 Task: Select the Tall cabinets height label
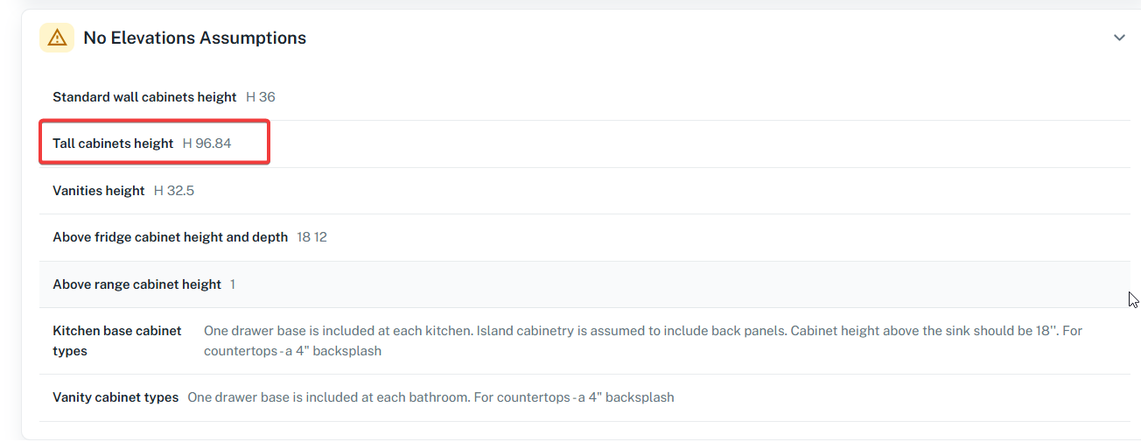113,144
